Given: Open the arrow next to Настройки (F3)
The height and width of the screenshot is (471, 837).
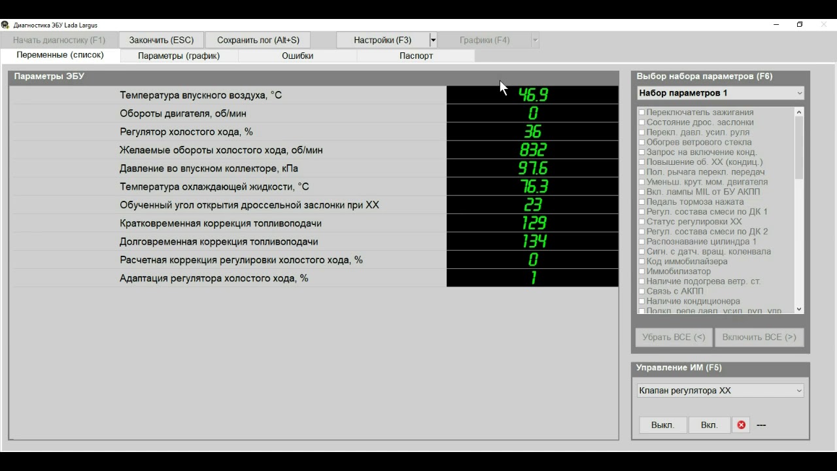Looking at the screenshot, I should tap(433, 40).
